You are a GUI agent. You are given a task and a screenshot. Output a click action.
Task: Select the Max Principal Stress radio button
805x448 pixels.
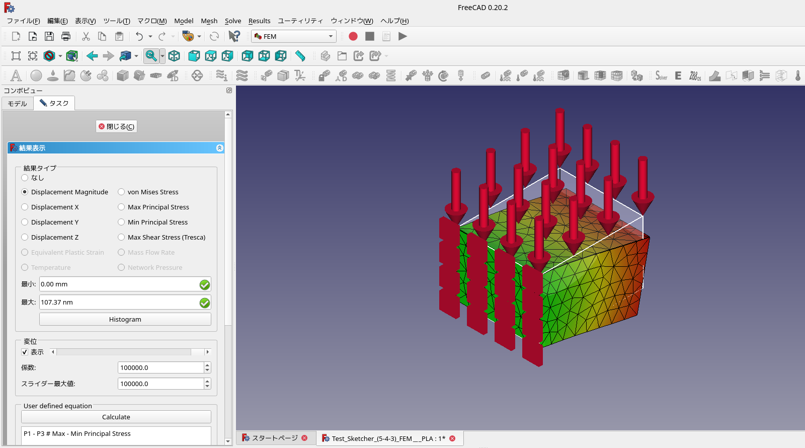click(121, 207)
